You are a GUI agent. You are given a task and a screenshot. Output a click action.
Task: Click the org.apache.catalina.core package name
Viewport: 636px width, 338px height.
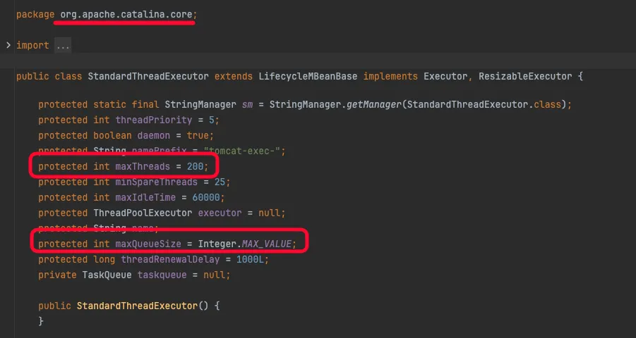124,14
